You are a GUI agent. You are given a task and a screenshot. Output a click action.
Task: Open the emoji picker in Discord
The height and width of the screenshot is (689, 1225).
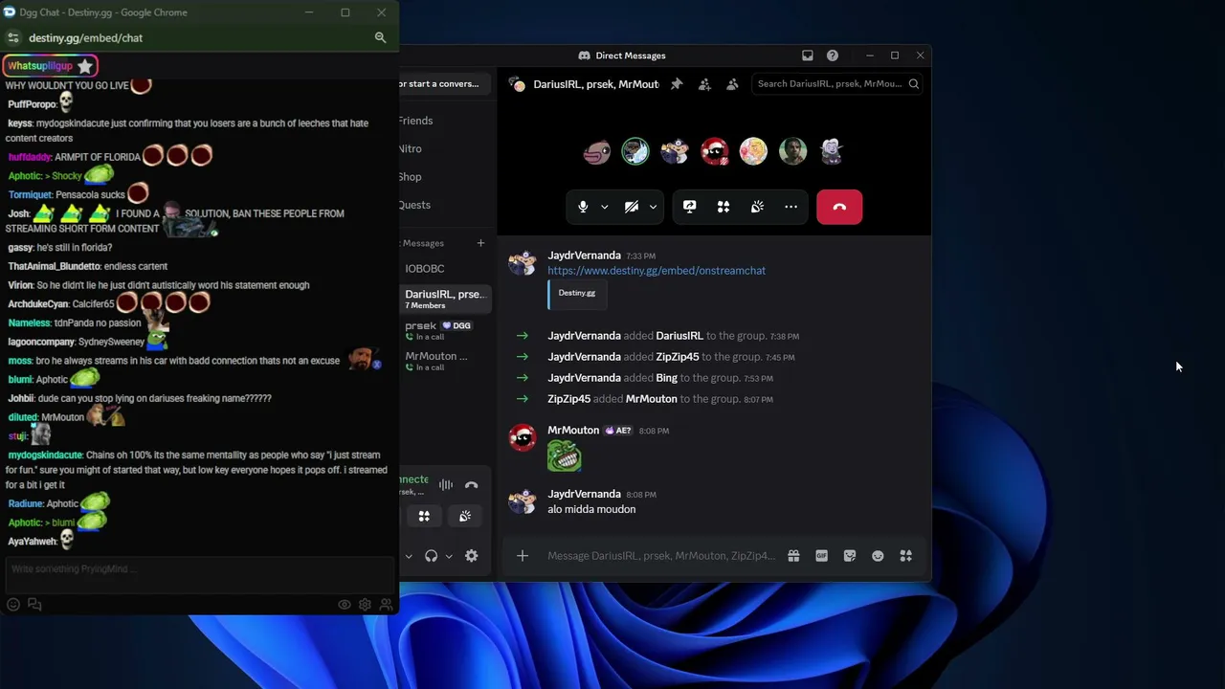pyautogui.click(x=878, y=556)
